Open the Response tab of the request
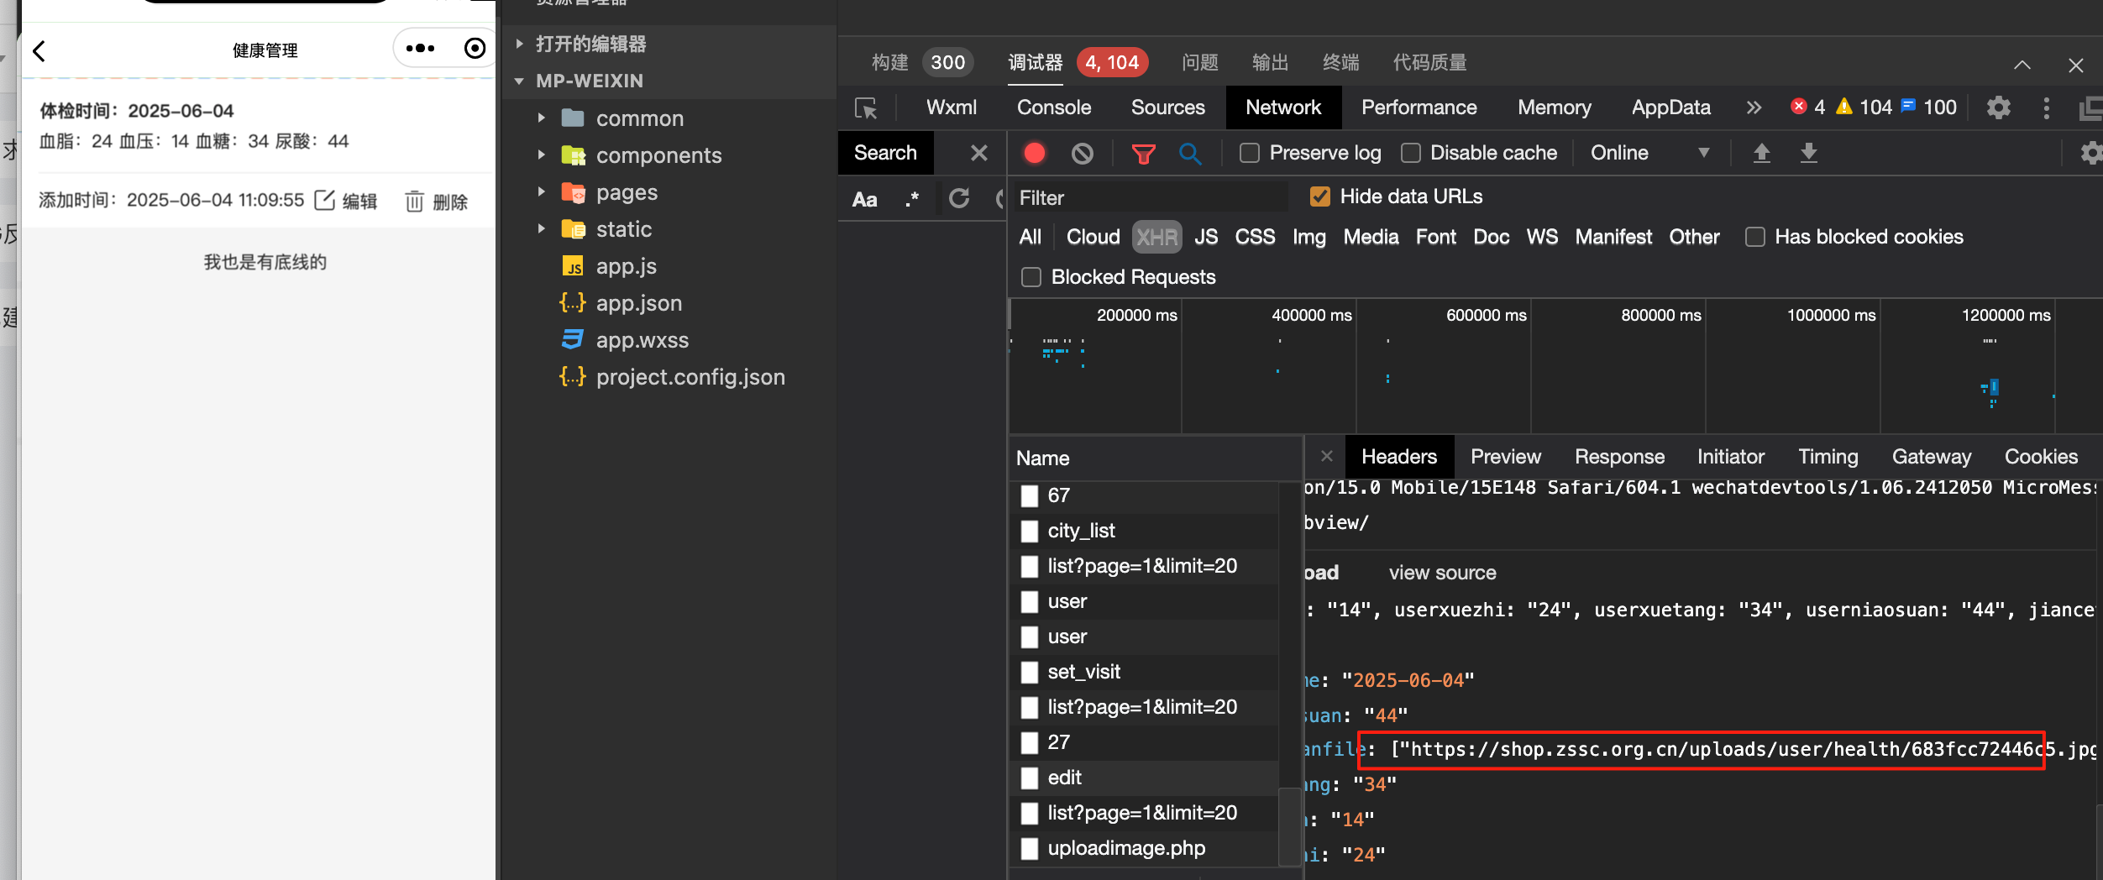 click(x=1619, y=457)
